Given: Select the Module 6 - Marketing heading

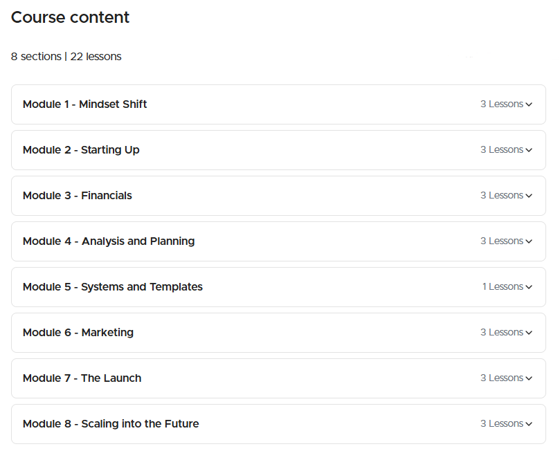Looking at the screenshot, I should [78, 333].
